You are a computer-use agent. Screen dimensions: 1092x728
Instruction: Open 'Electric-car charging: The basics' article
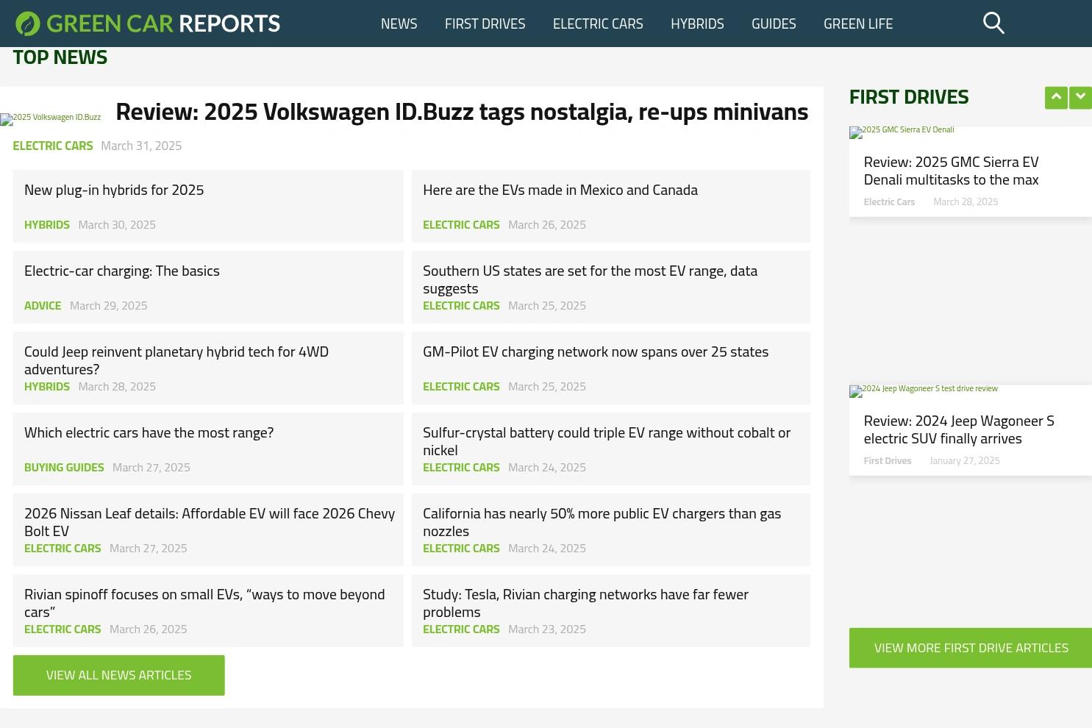(122, 271)
